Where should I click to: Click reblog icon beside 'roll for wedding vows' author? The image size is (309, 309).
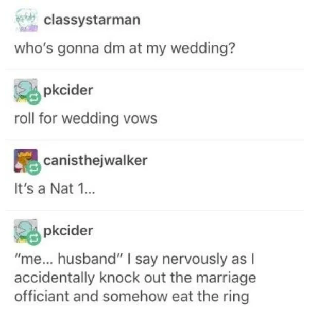tap(34, 97)
